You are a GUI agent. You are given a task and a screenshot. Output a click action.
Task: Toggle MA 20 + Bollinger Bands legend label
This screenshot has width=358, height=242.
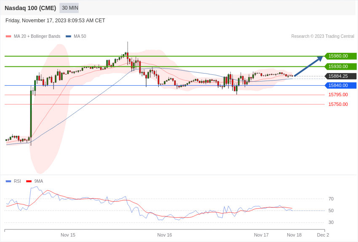37,37
